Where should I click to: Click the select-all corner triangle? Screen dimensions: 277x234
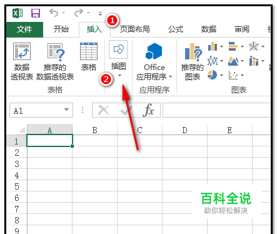tap(22, 130)
